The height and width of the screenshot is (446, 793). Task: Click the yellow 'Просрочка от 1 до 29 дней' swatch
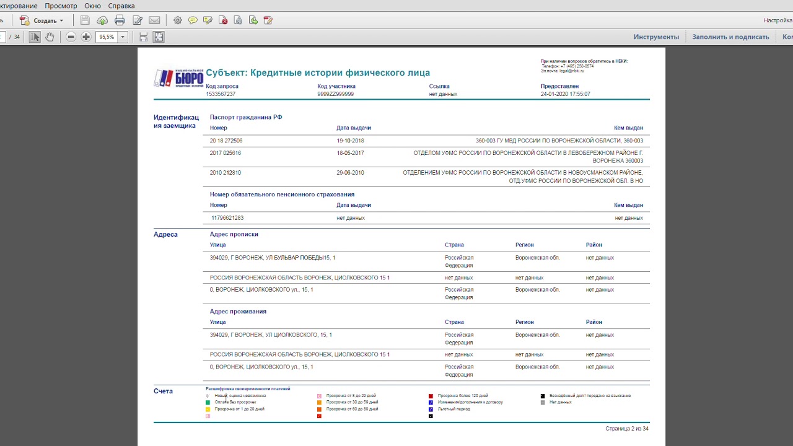(208, 409)
